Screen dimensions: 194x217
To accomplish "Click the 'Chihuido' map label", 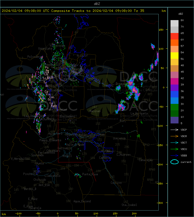I will [40, 180].
